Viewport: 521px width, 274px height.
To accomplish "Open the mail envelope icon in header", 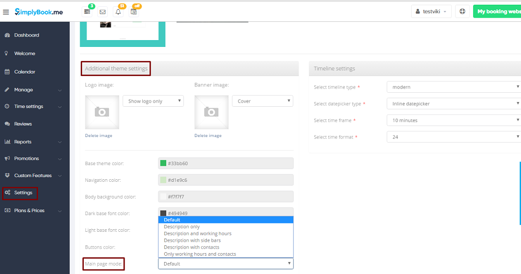I will pyautogui.click(x=103, y=12).
